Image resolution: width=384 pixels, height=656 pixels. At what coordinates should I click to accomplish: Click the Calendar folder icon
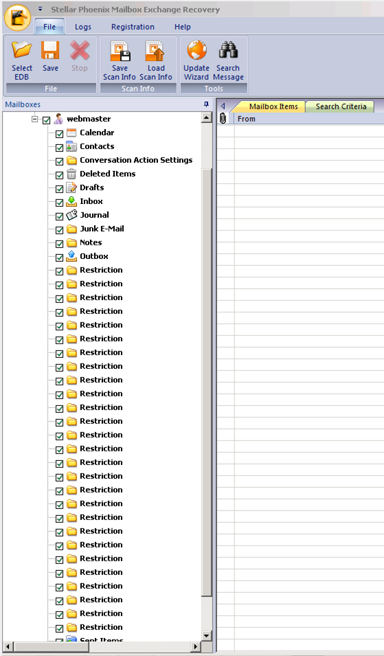coord(71,133)
